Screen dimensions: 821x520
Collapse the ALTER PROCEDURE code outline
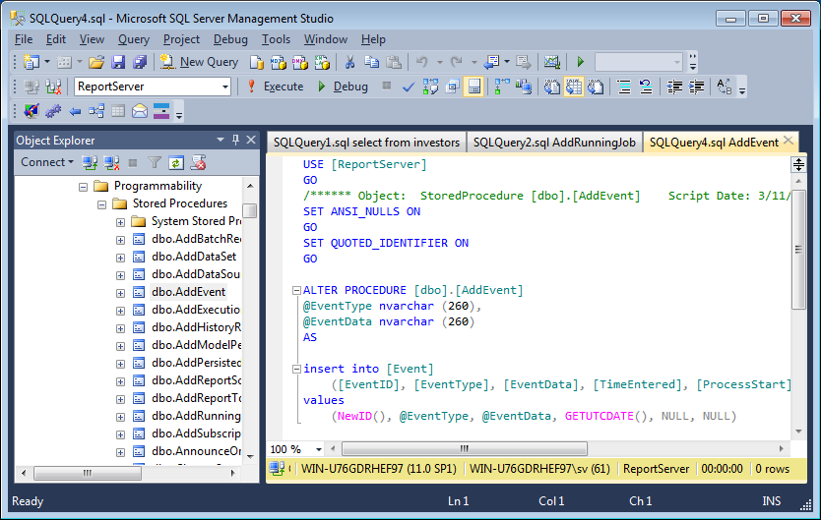coord(296,291)
